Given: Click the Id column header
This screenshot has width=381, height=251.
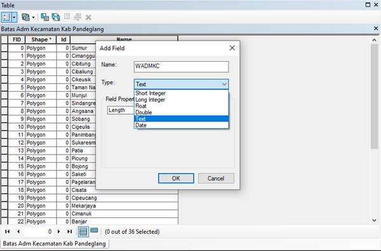Looking at the screenshot, I should [63, 39].
